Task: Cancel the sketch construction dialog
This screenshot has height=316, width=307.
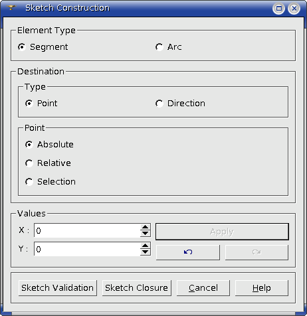Action: (203, 288)
